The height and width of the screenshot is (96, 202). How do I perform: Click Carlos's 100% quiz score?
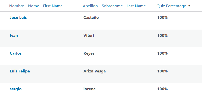[162, 53]
